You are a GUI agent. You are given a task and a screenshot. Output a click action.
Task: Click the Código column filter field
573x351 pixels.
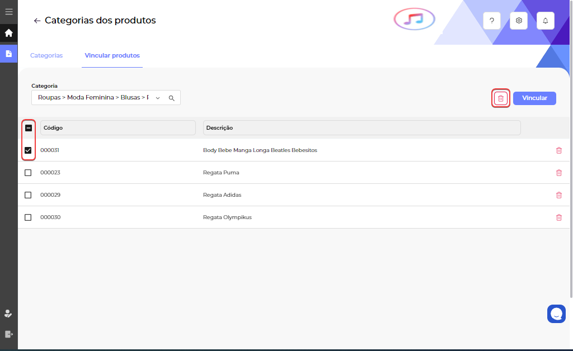coord(118,128)
